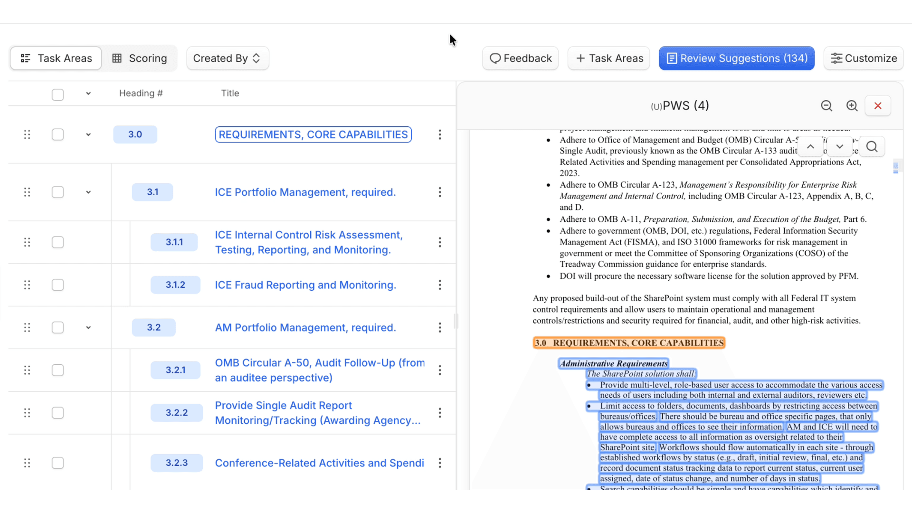Open options menu for heading 3.2.3
912x513 pixels.
(440, 463)
